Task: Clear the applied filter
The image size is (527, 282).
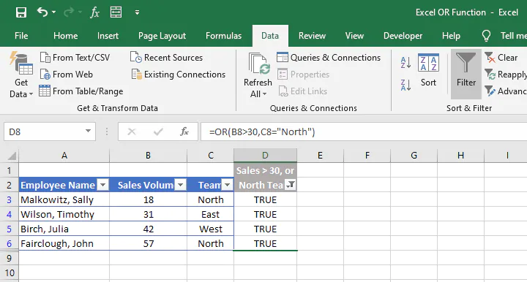Action: point(501,58)
